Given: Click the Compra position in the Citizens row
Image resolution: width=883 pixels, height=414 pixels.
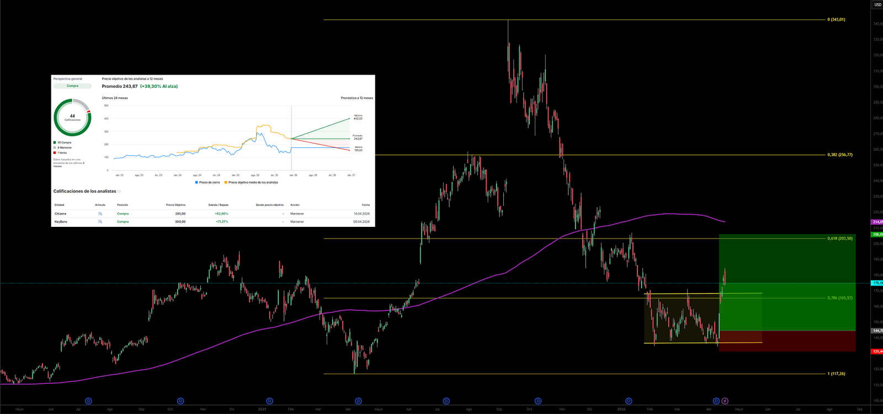Looking at the screenshot, I should click(123, 214).
